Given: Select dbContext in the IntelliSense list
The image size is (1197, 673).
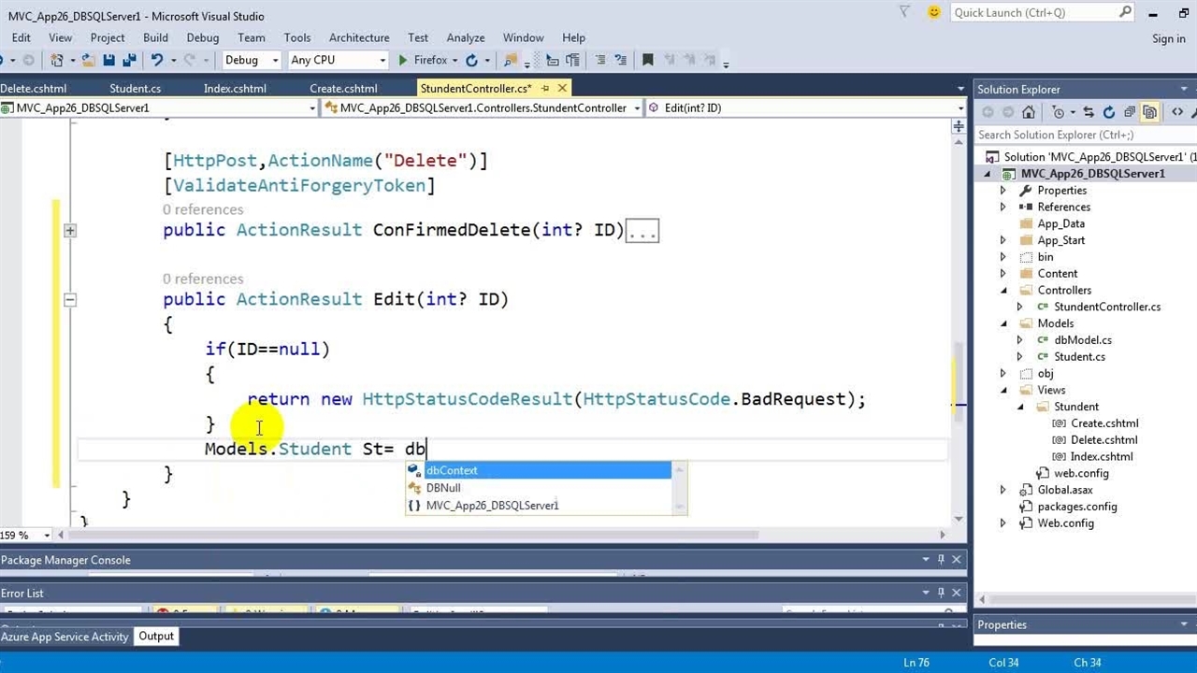Looking at the screenshot, I should [x=452, y=470].
